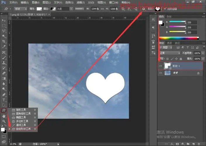Select the Lasso tool

(x=4, y=31)
